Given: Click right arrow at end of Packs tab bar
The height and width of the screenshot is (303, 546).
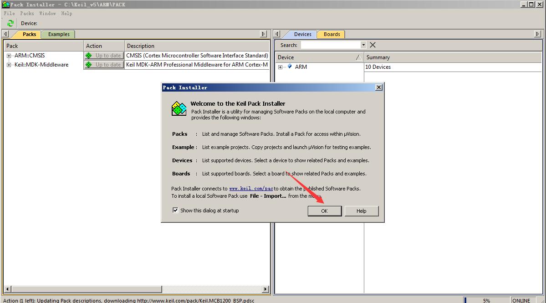Looking at the screenshot, I should 264,34.
